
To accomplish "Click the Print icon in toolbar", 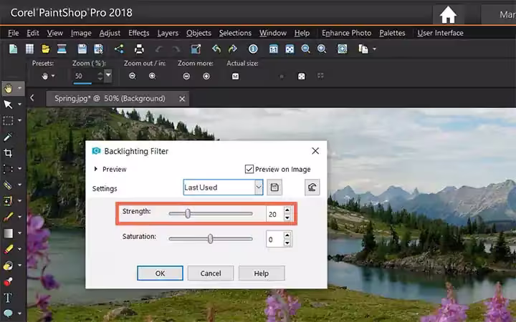I will 139,49.
